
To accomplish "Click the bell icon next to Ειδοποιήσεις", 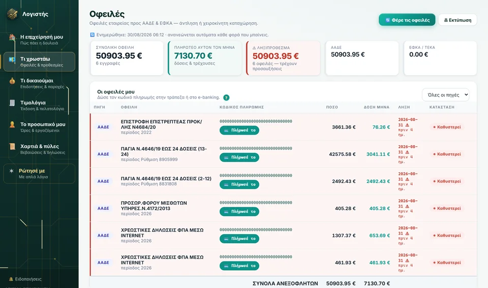I will [11, 279].
